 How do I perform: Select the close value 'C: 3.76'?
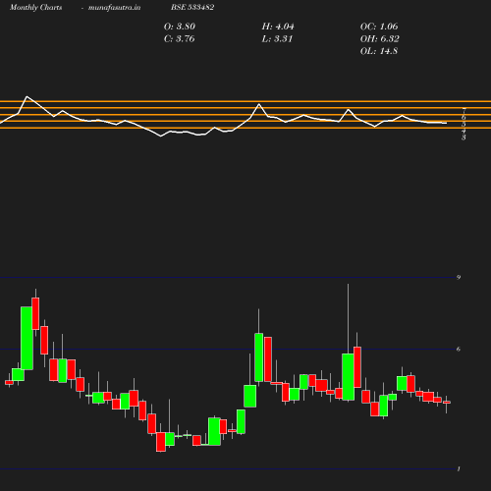pyautogui.click(x=179, y=39)
